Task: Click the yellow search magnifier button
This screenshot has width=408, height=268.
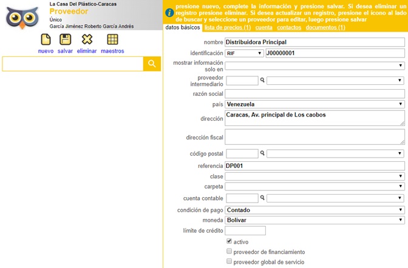Action: 152,64
